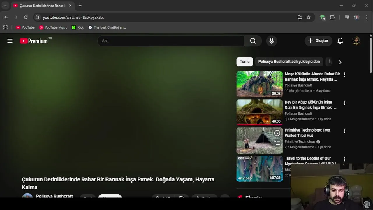Image resolution: width=373 pixels, height=210 pixels.
Task: Open the tab search dropdown arrow
Action: click(x=5, y=6)
